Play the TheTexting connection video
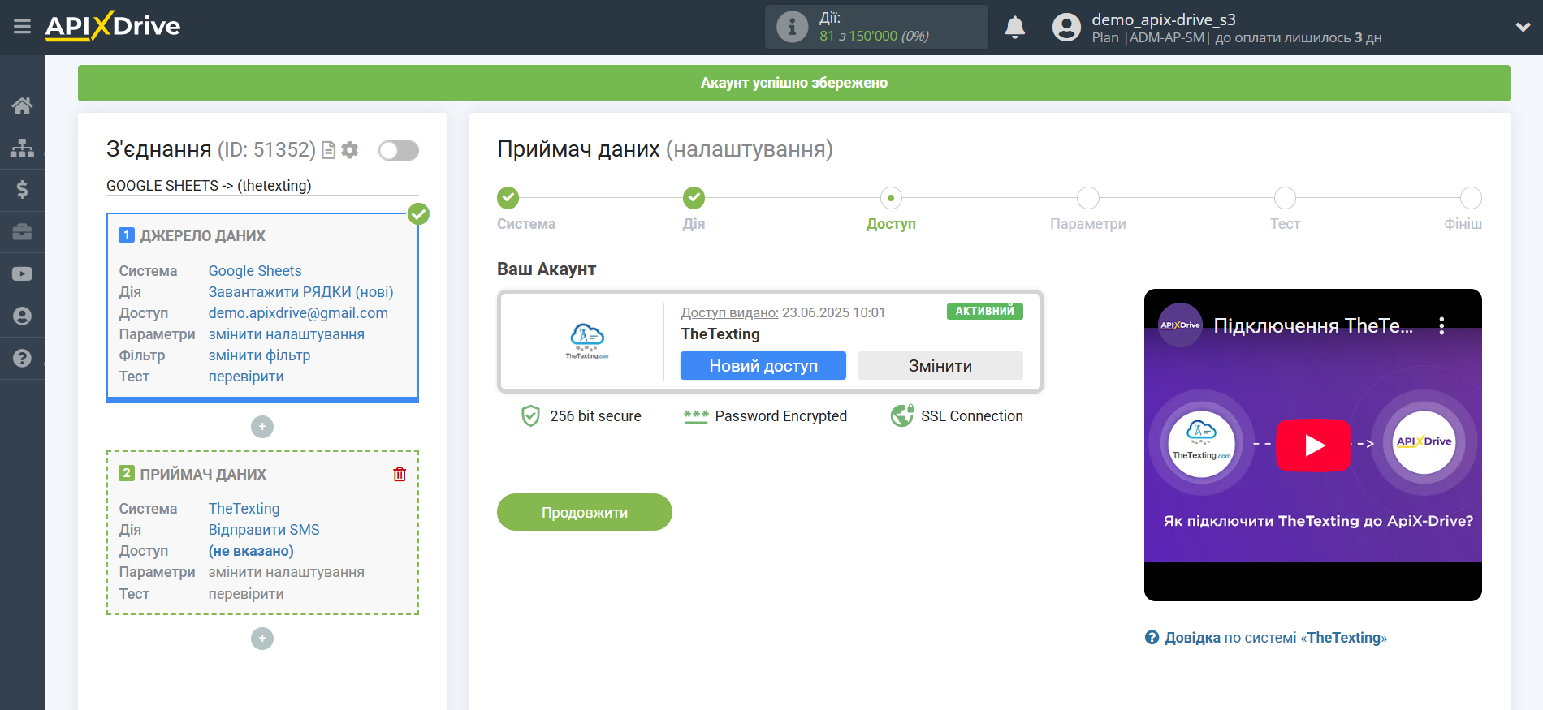 [x=1313, y=445]
